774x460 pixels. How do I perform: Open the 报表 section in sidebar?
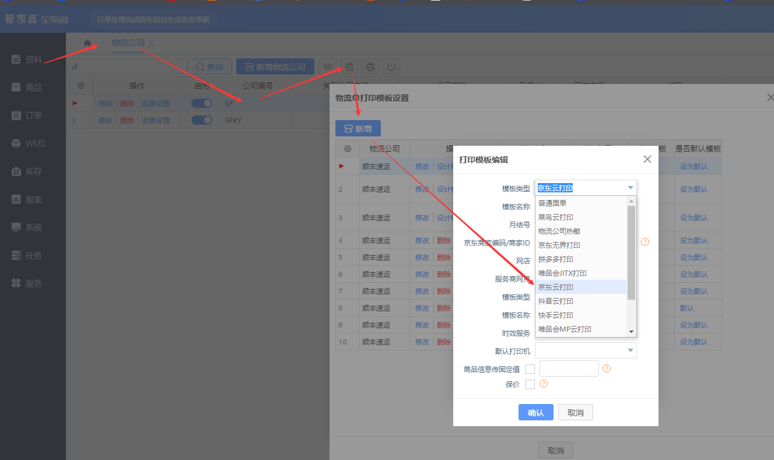pos(27,199)
